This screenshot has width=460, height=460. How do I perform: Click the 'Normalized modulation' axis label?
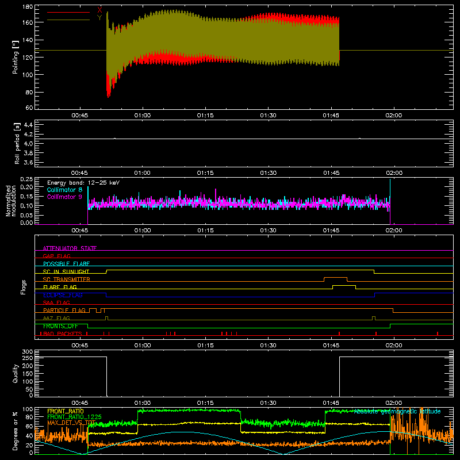pos(11,201)
